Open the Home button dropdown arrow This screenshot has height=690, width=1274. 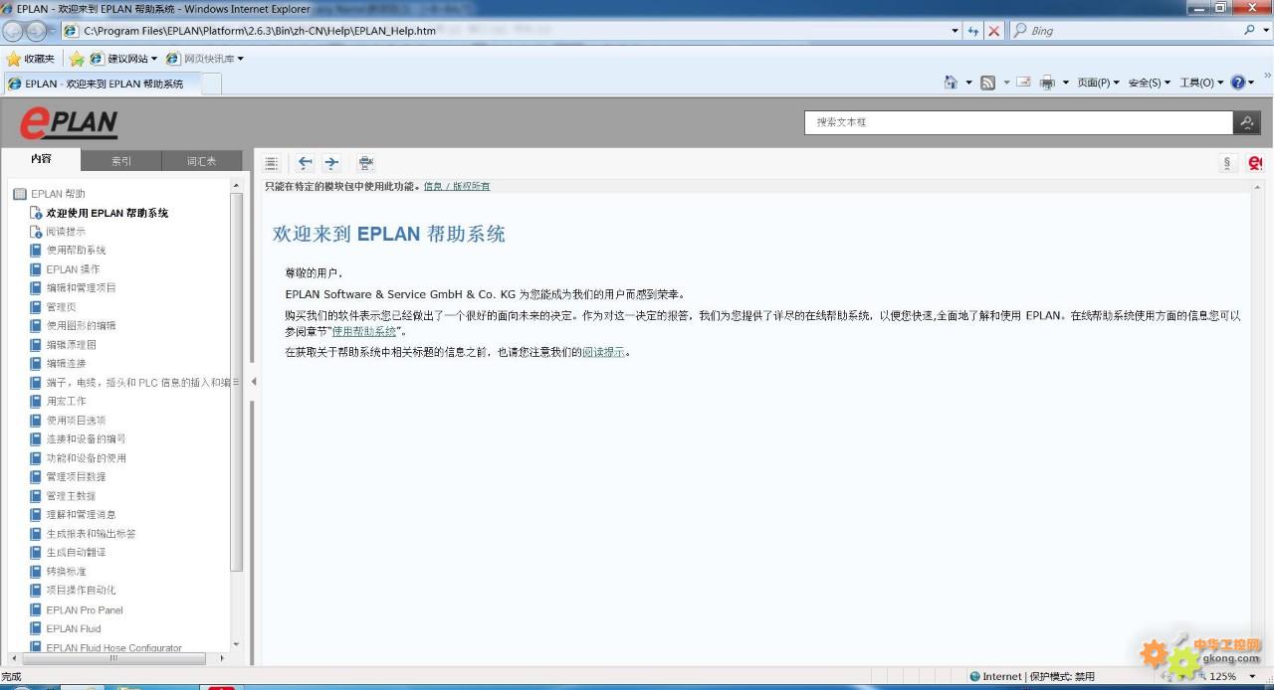(968, 83)
